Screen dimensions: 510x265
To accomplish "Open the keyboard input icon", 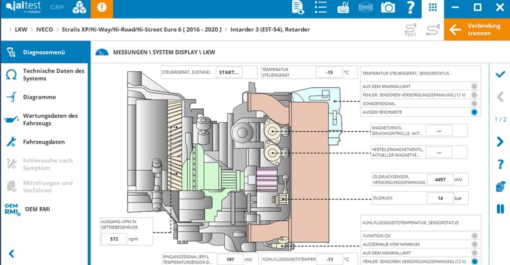I will pyautogui.click(x=343, y=7).
